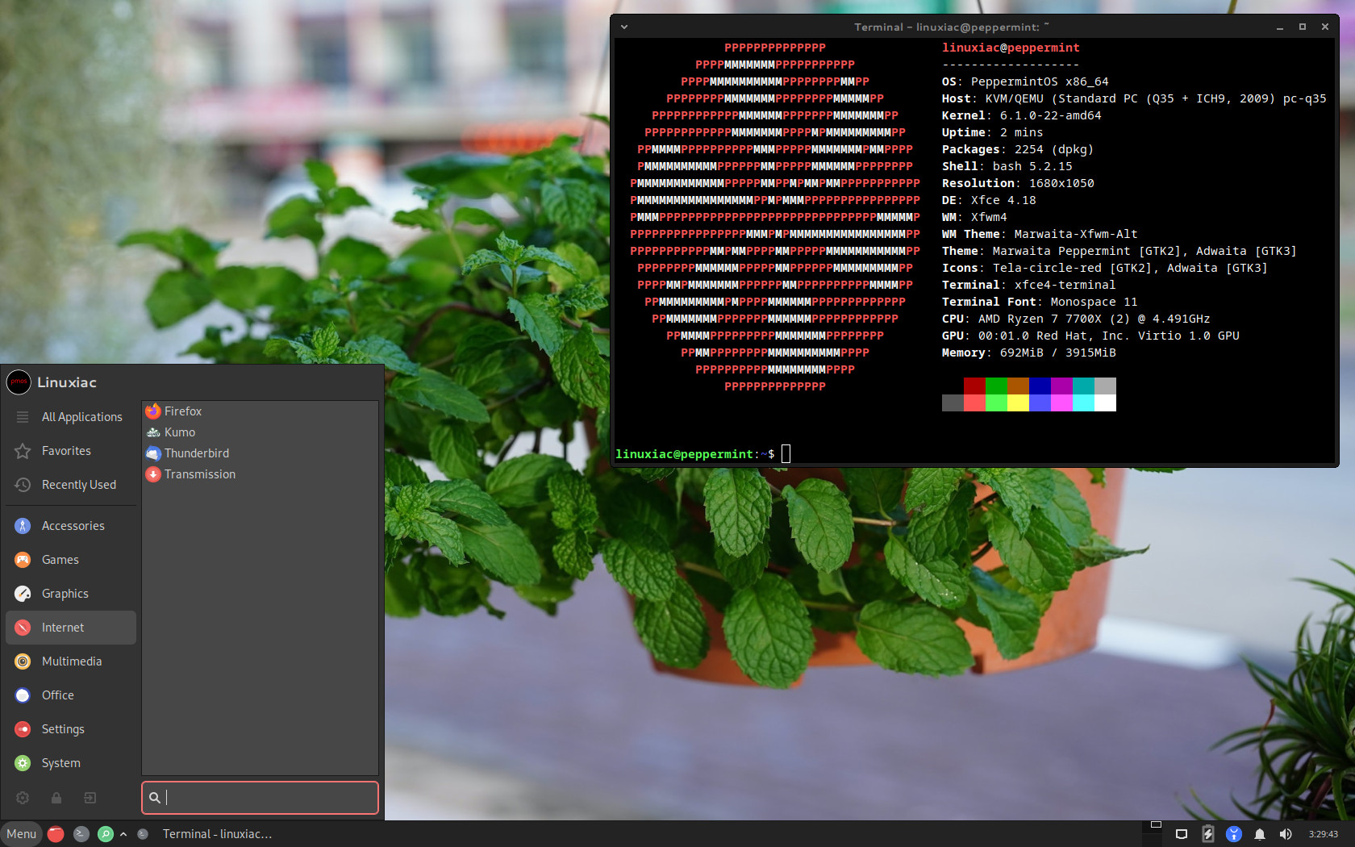Open the red file manager launcher
The width and height of the screenshot is (1355, 847).
click(56, 834)
